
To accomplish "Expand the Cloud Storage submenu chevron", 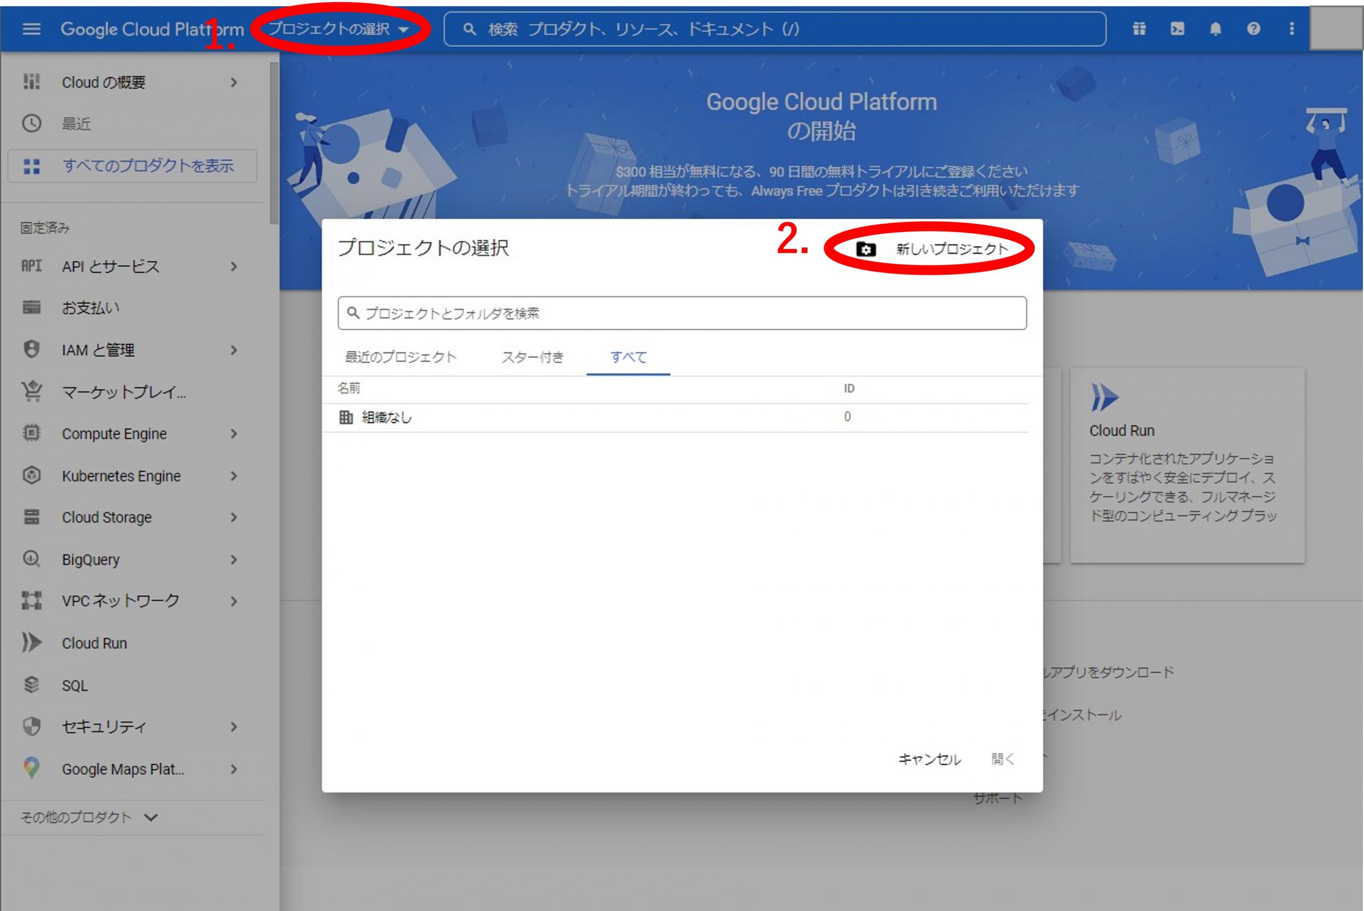I will click(234, 518).
